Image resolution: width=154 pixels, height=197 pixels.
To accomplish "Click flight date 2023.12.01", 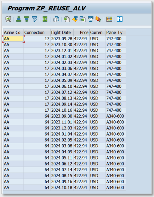I will pos(62,51).
